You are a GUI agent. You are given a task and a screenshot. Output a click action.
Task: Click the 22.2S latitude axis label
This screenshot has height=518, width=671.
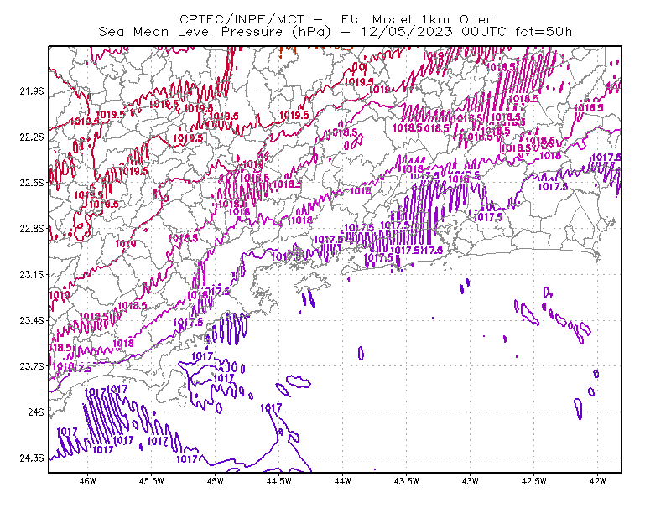(x=32, y=137)
